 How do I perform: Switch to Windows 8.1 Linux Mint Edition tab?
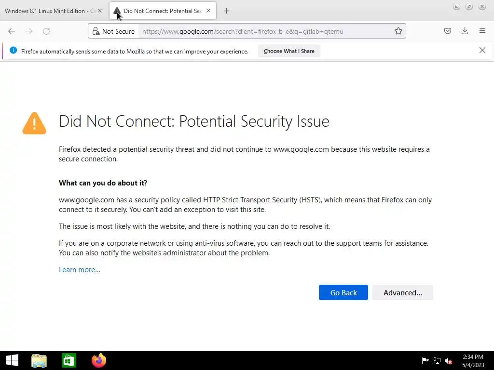[x=48, y=11]
